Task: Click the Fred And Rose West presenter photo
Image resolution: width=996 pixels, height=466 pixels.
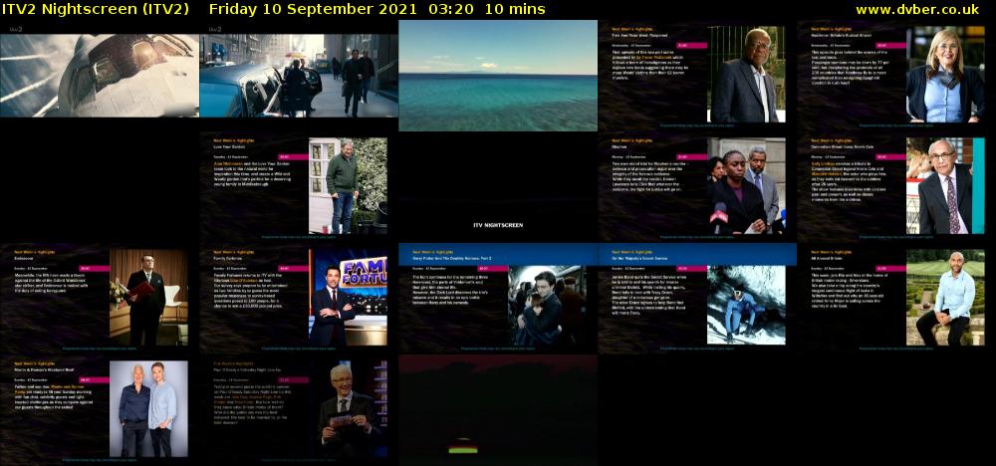Action: [746, 75]
